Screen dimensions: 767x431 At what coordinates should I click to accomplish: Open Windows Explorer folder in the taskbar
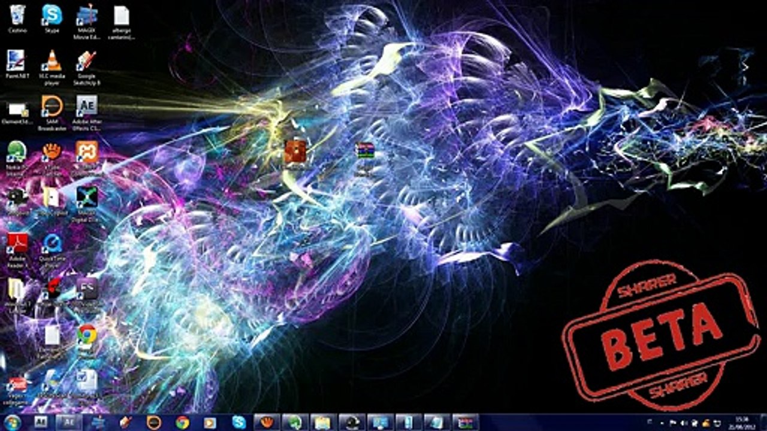point(322,423)
